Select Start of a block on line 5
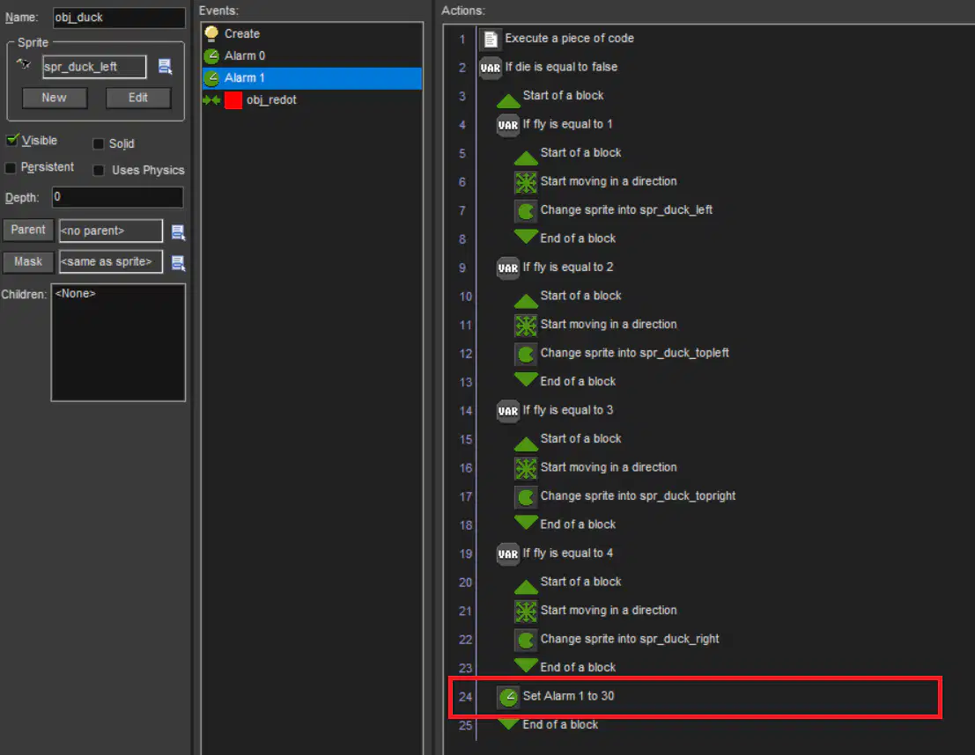The height and width of the screenshot is (755, 975). tap(567, 153)
